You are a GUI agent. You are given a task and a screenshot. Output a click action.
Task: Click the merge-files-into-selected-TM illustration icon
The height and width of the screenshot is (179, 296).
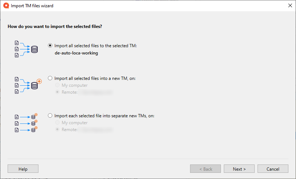tap(26, 49)
